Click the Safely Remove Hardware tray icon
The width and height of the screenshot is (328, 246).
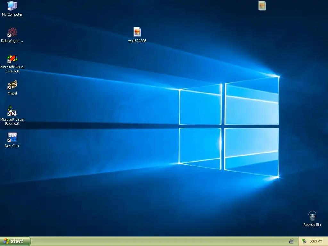(x=304, y=241)
